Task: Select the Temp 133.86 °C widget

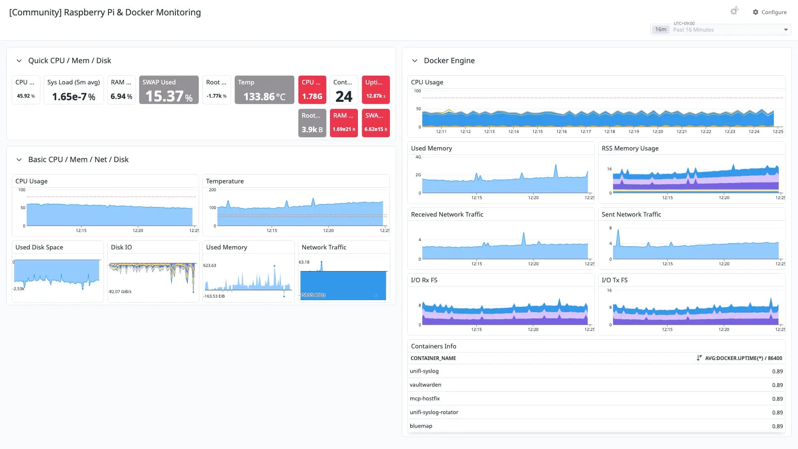Action: [264, 90]
